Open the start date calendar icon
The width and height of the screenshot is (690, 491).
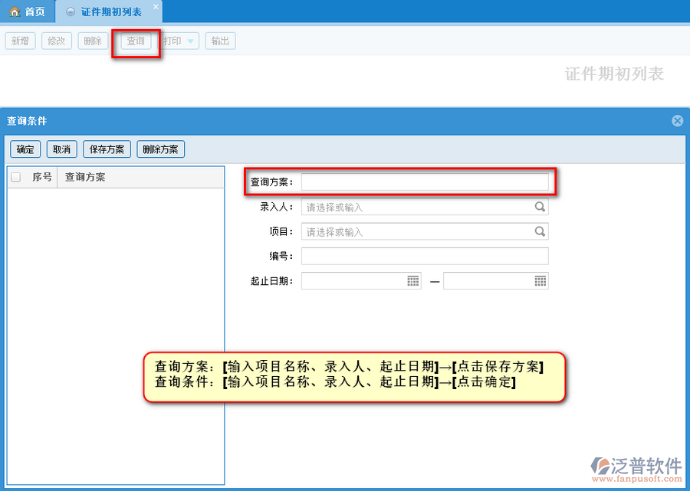[412, 280]
